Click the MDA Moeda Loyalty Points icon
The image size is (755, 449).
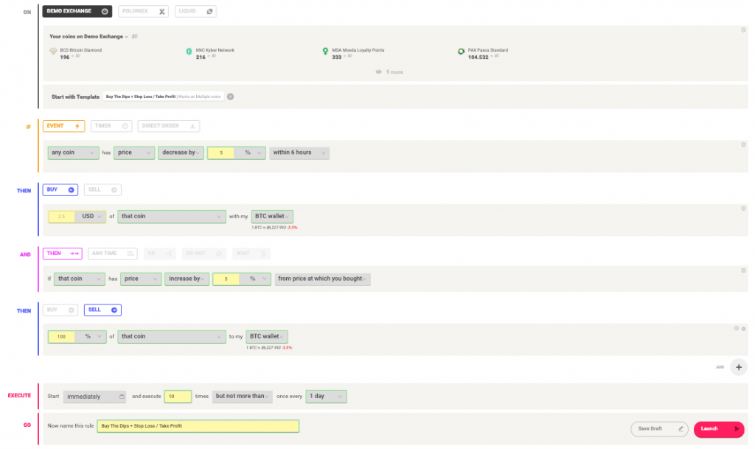click(325, 51)
